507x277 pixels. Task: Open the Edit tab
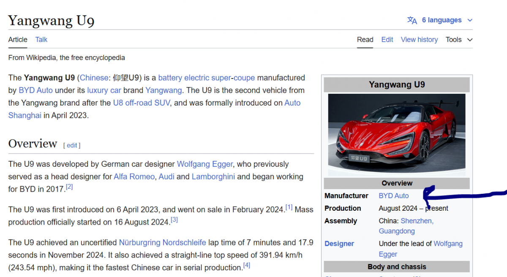tap(387, 40)
